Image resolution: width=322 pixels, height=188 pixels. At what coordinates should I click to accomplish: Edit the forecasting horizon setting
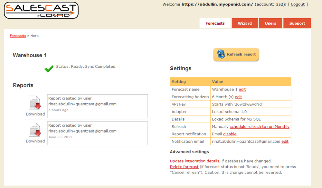click(x=238, y=97)
